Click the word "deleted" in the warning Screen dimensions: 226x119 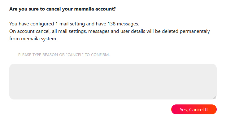170,31
